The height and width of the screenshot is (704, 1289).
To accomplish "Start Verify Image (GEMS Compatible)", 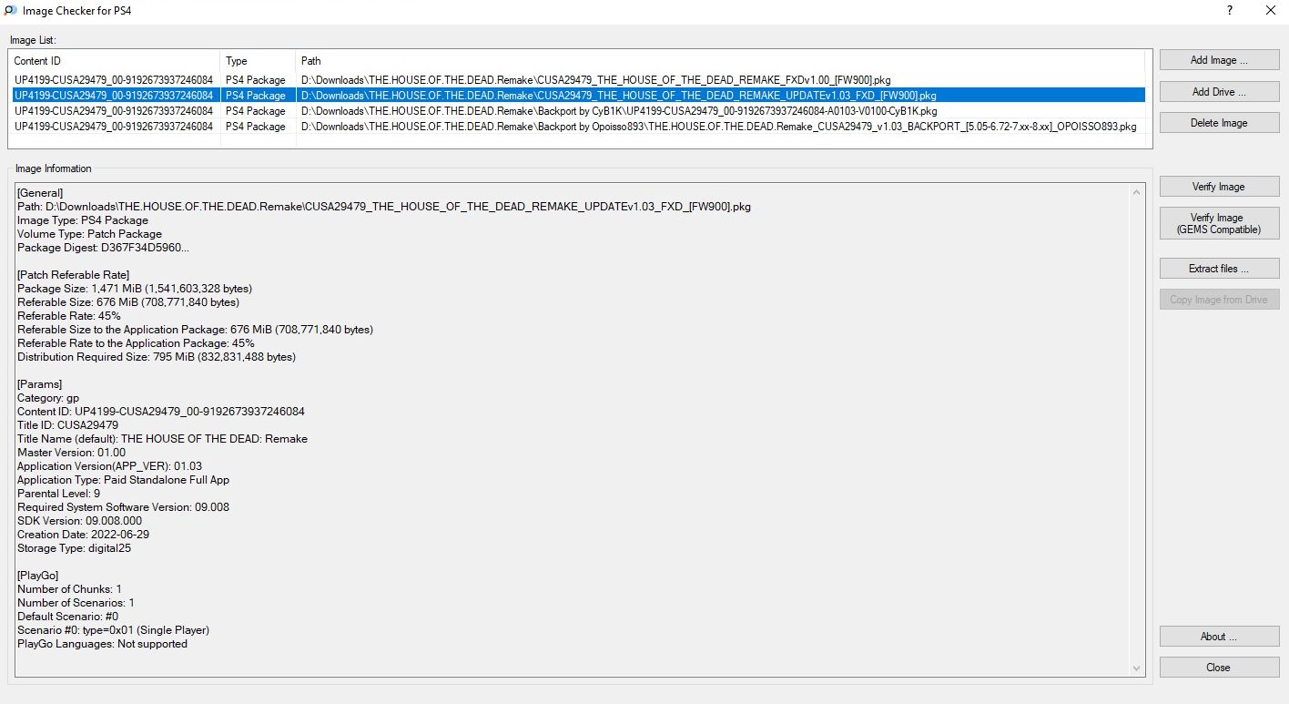I will 1219,223.
